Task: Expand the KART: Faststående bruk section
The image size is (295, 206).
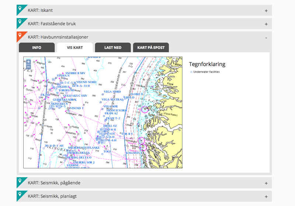Action: tap(266, 24)
